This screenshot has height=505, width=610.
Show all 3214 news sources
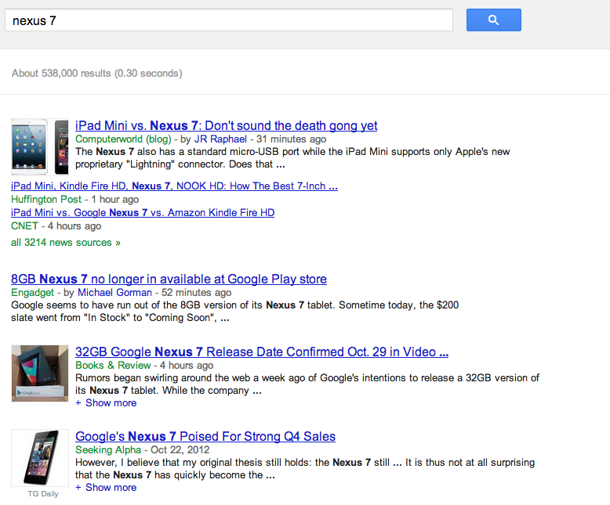pos(66,243)
